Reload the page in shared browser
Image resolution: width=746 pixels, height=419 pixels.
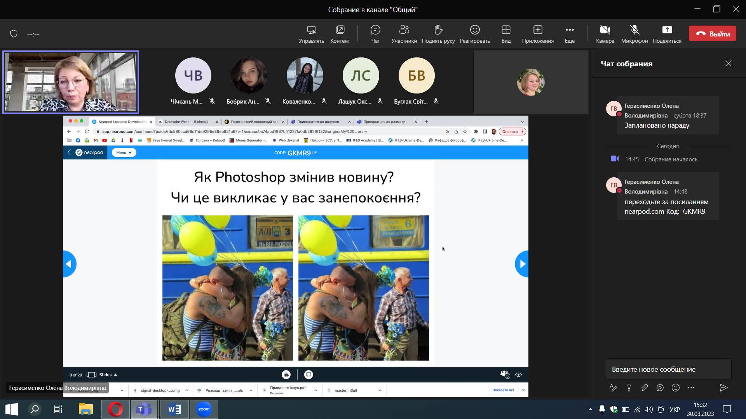(x=87, y=132)
